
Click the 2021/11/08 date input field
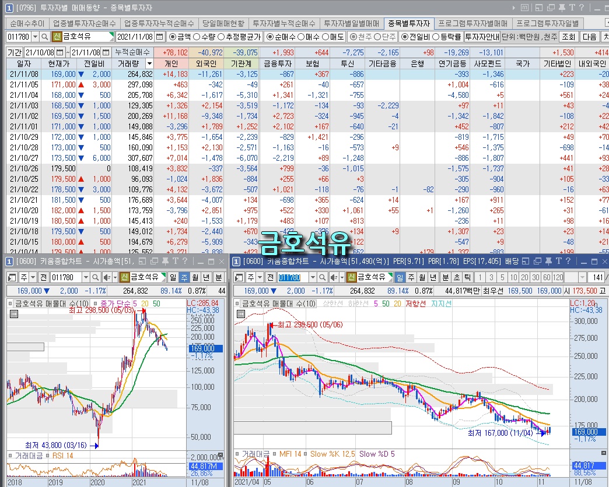click(x=135, y=37)
